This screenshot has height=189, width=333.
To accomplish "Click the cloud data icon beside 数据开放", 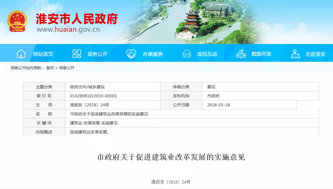I will coord(241,54).
